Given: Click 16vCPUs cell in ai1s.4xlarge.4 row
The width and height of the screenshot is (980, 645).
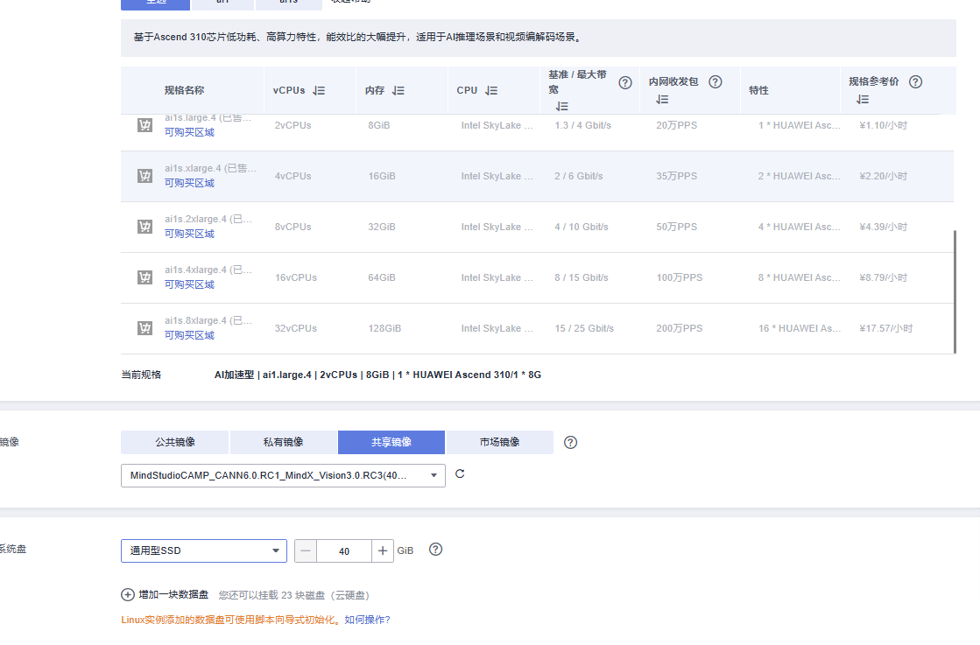Looking at the screenshot, I should [x=296, y=277].
